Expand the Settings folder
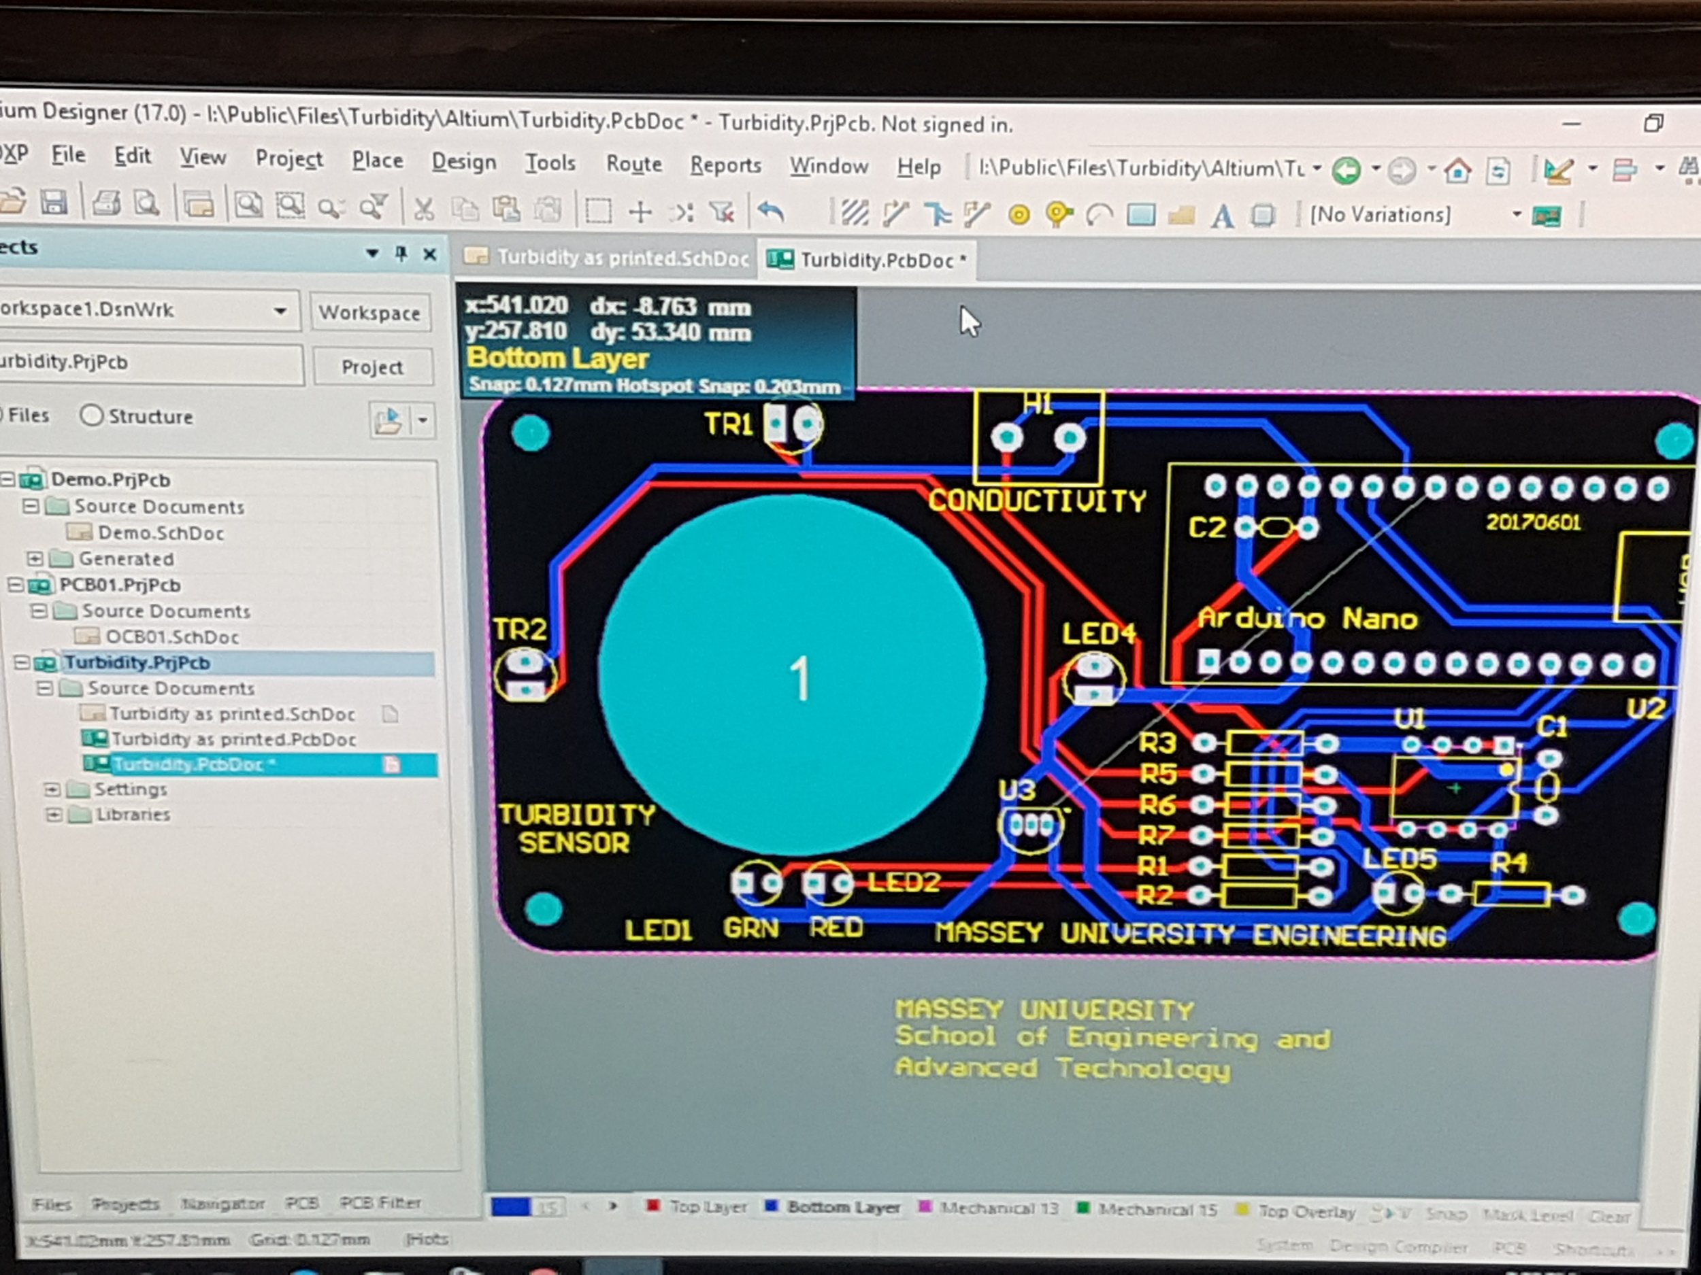 tap(52, 789)
